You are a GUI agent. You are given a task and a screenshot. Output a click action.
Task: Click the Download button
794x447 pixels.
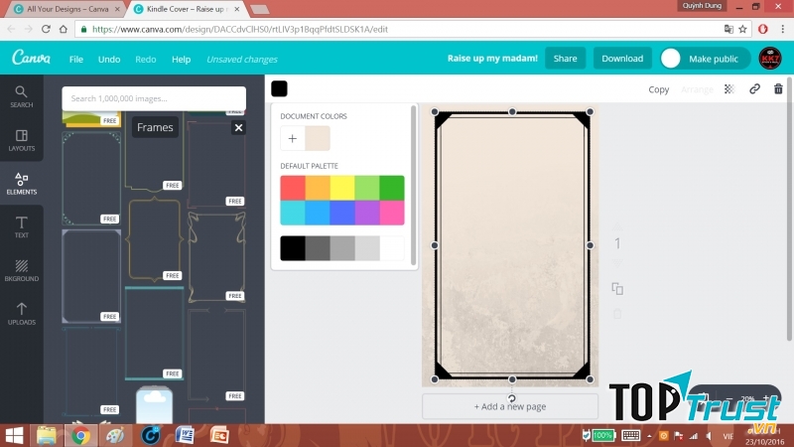622,59
